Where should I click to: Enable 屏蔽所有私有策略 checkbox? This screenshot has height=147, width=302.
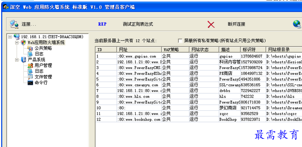click(180, 41)
